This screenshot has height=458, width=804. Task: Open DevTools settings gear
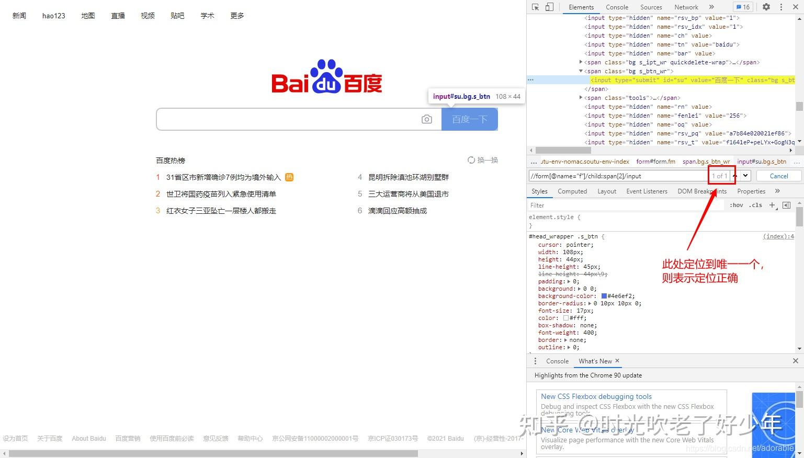tap(766, 7)
